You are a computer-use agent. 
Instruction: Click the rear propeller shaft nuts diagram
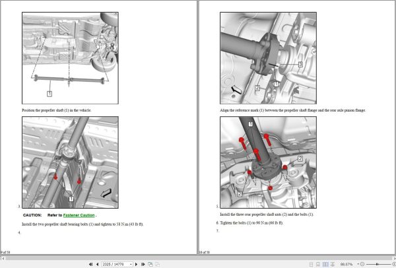pyautogui.click(x=268, y=162)
